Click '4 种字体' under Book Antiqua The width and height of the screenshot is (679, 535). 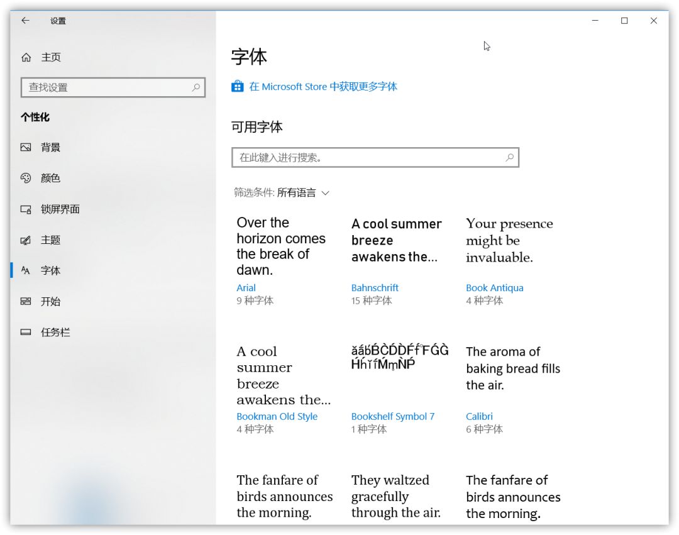click(x=484, y=301)
